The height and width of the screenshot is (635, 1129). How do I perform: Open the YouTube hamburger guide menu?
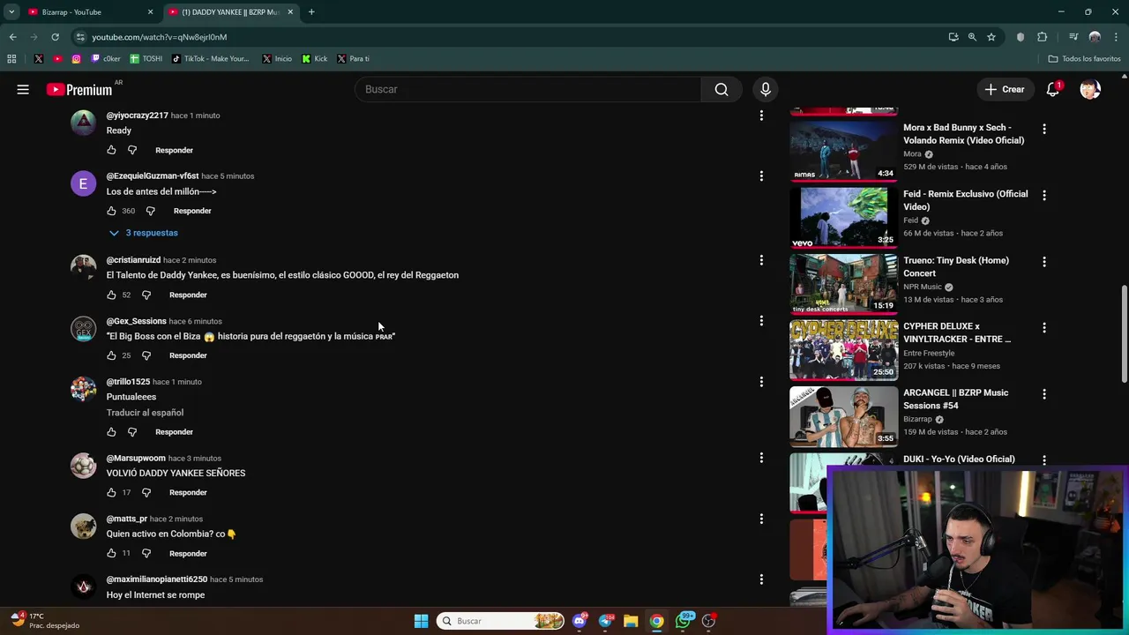[23, 89]
